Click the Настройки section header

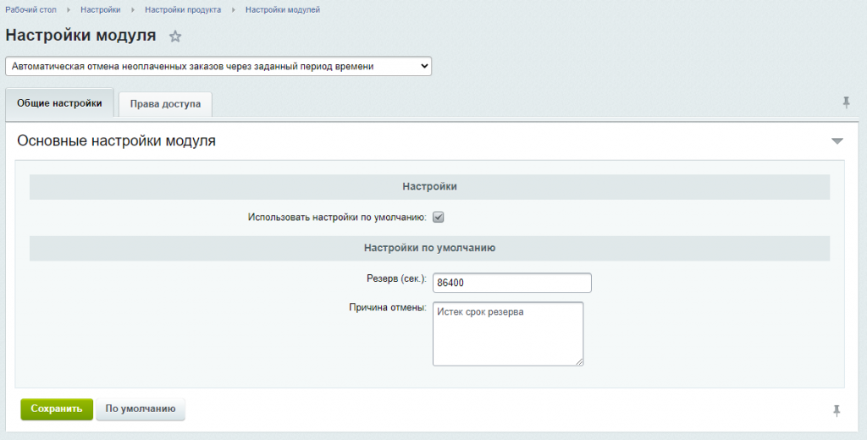tap(429, 187)
